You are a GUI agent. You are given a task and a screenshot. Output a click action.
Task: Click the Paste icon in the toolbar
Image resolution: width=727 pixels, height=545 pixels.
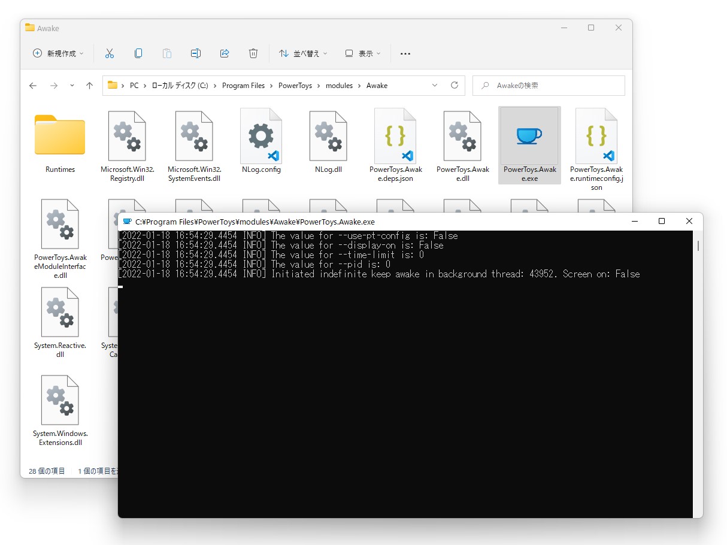click(167, 53)
